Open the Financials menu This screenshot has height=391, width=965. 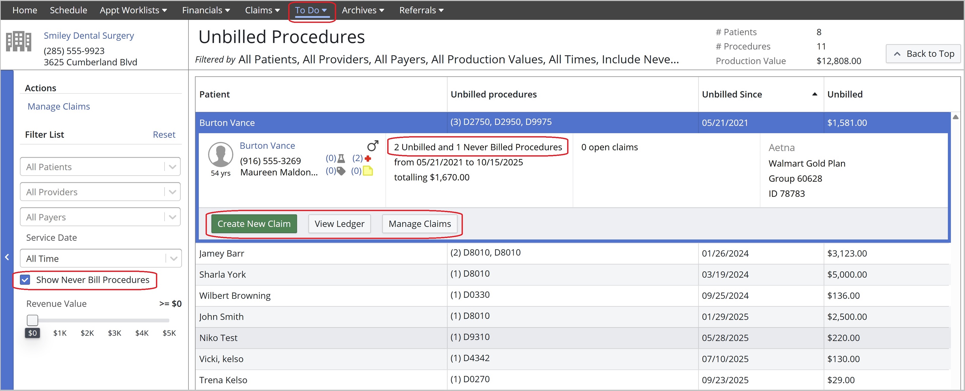(206, 10)
